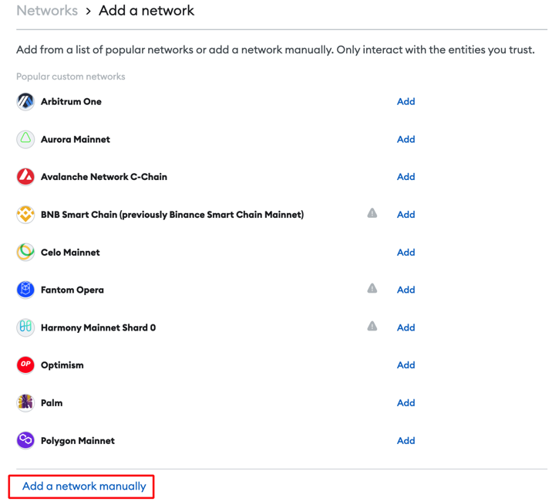Click the Avalanche Network C-Chain logo
549x502 pixels.
tap(25, 177)
